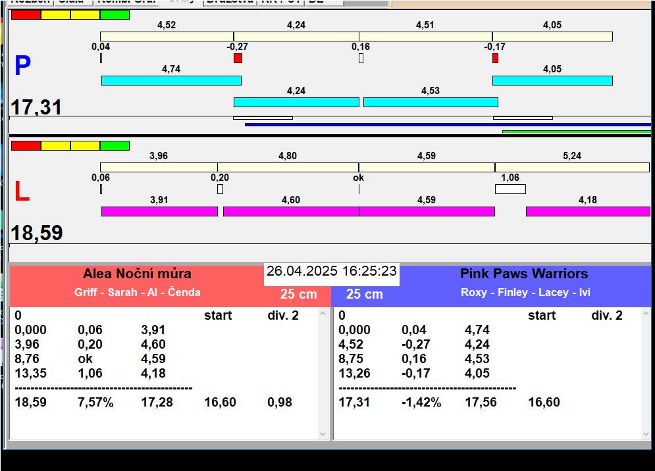This screenshot has width=655, height=471.
Task: Click the 8,76 split time in left results
Action: pyautogui.click(x=27, y=359)
